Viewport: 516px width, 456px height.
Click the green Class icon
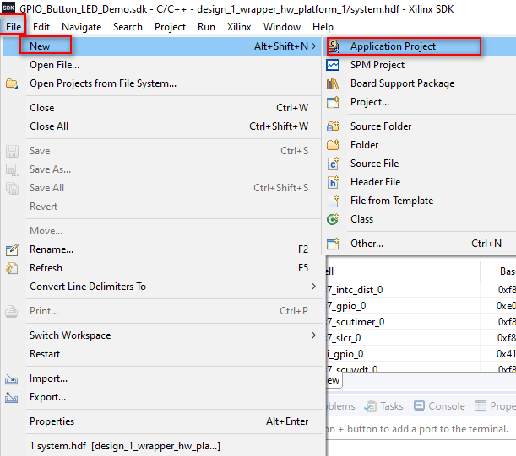(x=334, y=219)
